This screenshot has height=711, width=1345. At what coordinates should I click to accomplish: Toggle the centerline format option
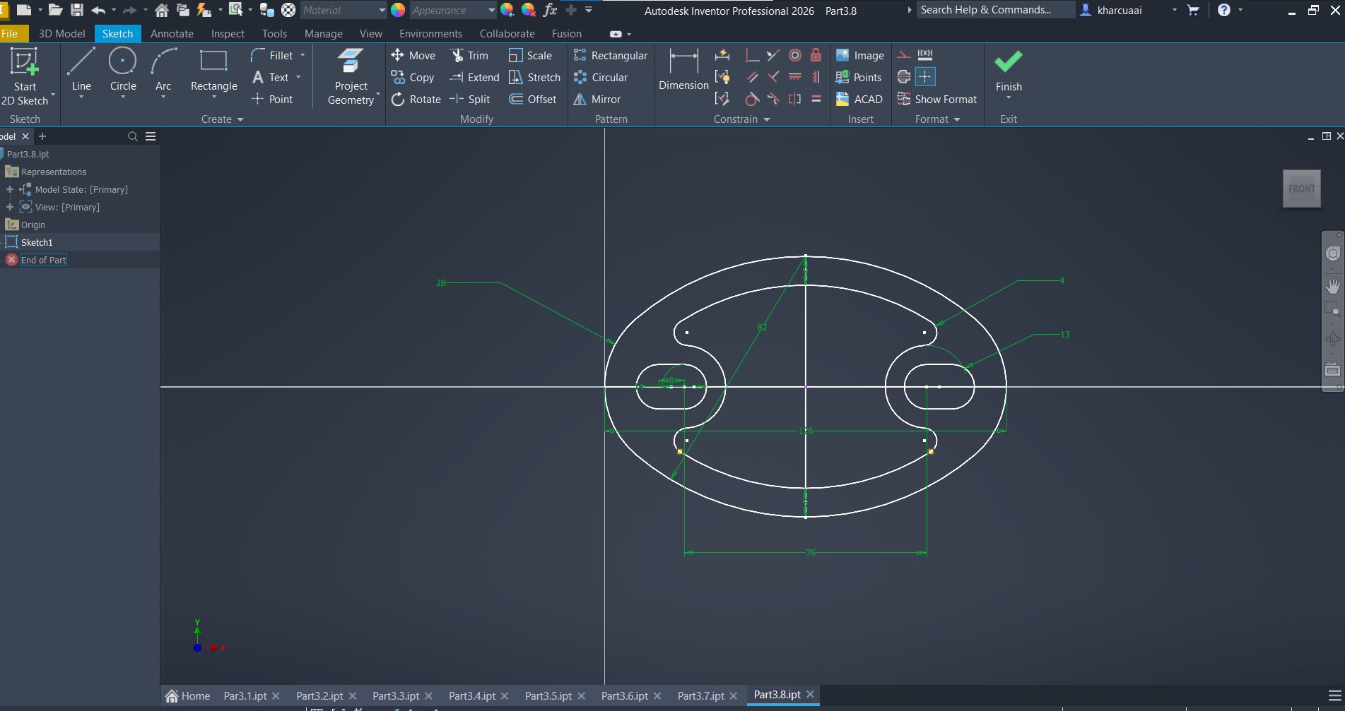903,77
